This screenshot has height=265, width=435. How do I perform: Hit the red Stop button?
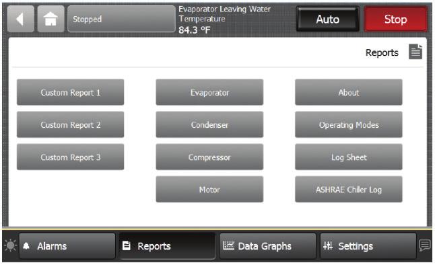tap(395, 19)
